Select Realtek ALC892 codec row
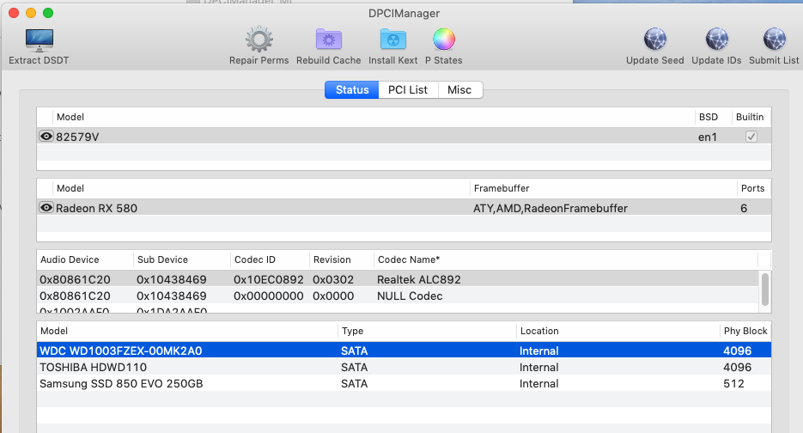This screenshot has height=433, width=803. click(x=398, y=279)
